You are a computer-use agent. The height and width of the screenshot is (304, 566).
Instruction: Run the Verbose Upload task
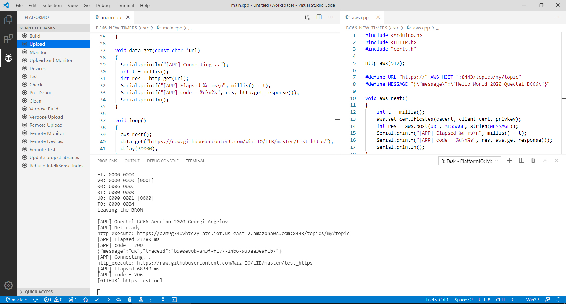(x=54, y=117)
